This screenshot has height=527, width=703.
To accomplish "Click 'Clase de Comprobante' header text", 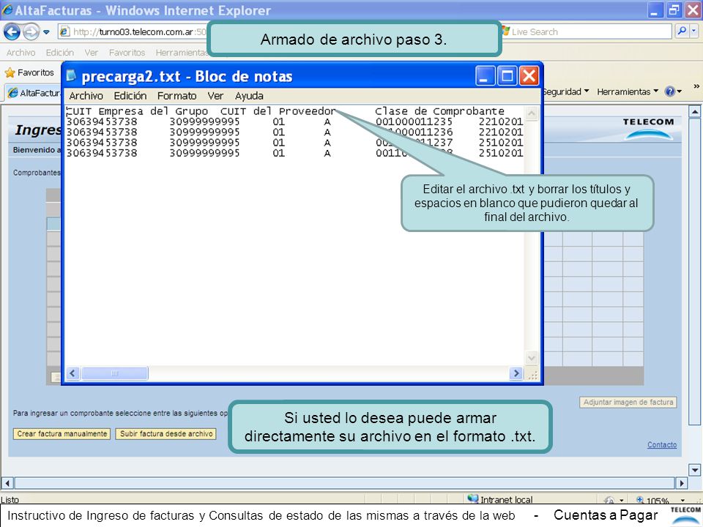I will [439, 111].
